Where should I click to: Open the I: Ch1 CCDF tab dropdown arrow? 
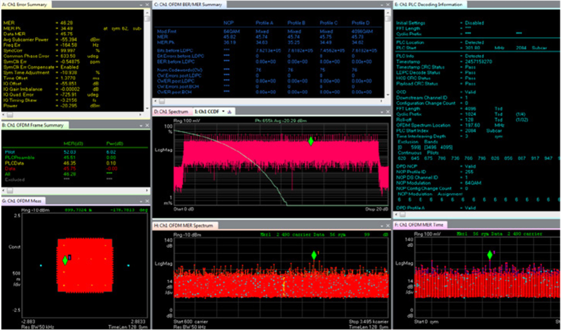224,112
